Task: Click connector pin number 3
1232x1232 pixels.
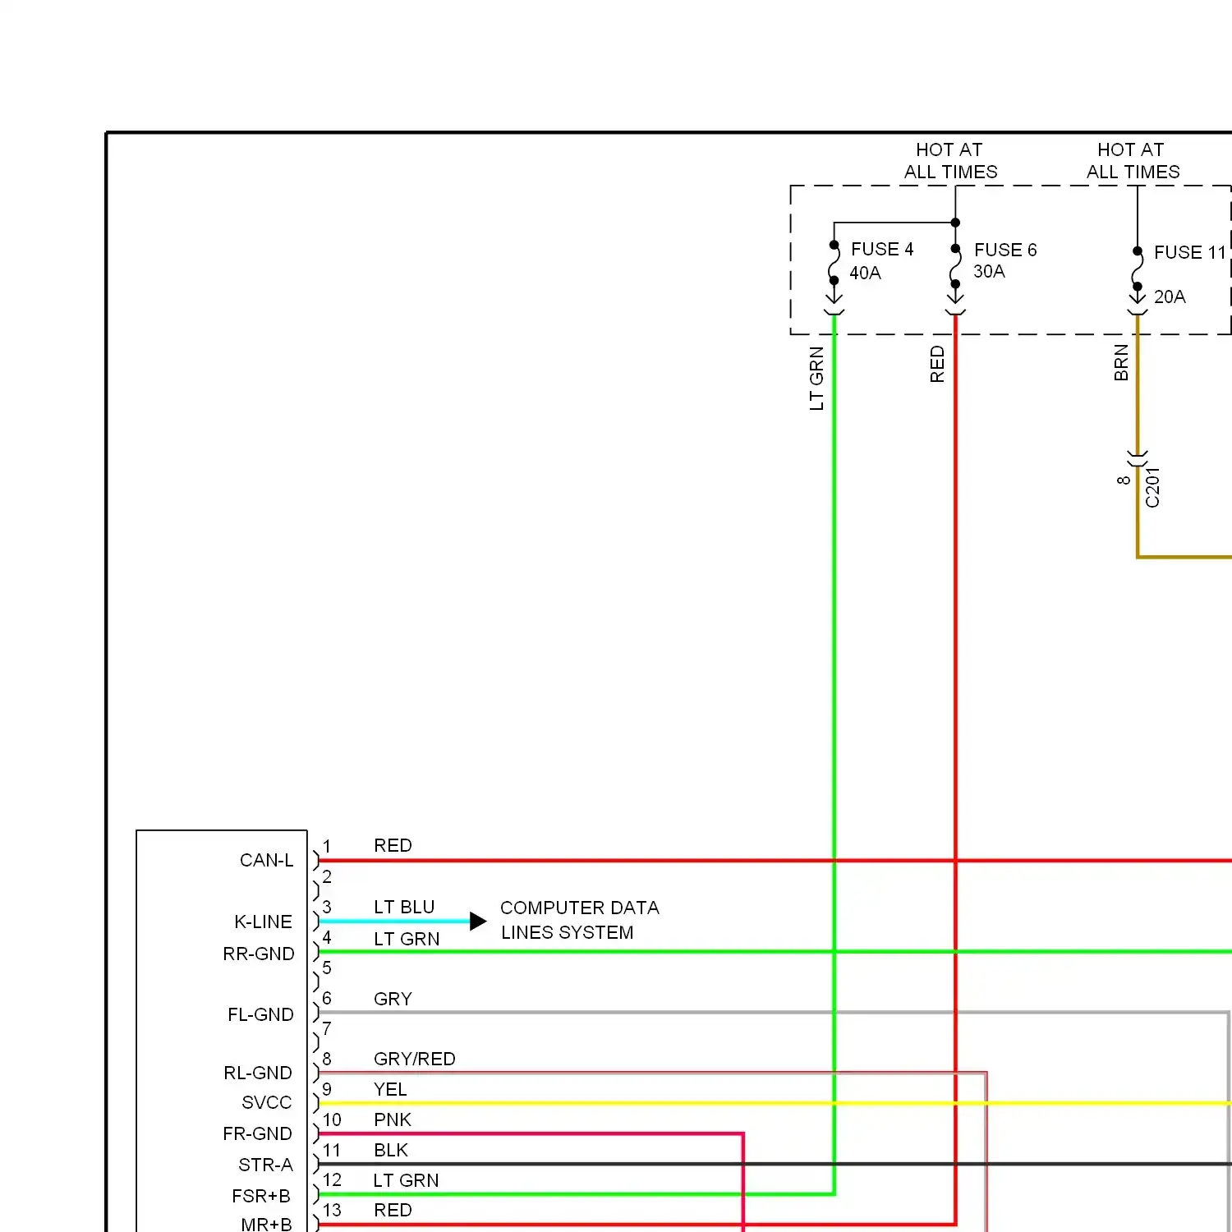Action: (327, 907)
